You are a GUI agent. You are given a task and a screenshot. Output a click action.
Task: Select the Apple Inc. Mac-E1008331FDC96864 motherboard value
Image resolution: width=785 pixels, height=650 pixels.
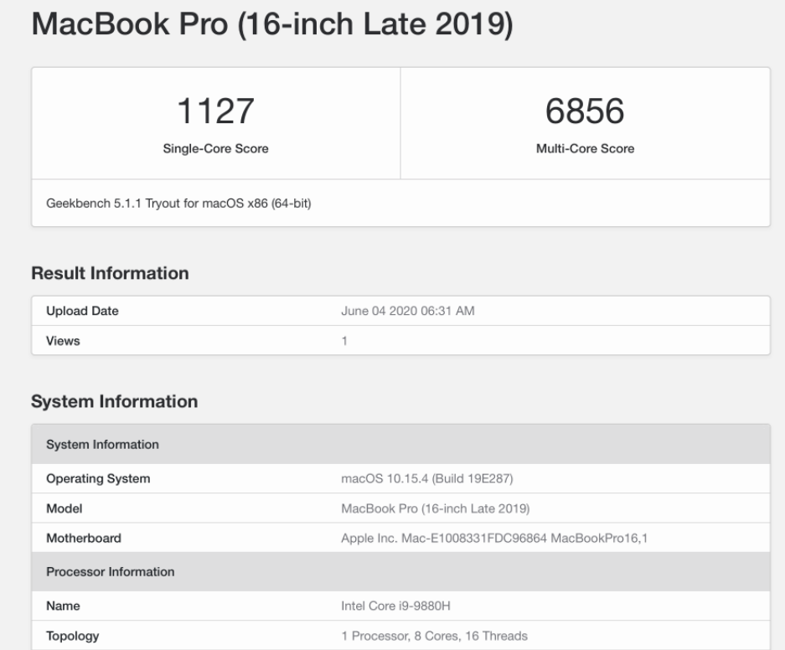coord(494,538)
